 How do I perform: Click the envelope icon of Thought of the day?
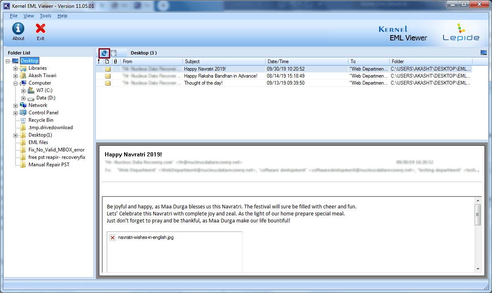pos(108,83)
